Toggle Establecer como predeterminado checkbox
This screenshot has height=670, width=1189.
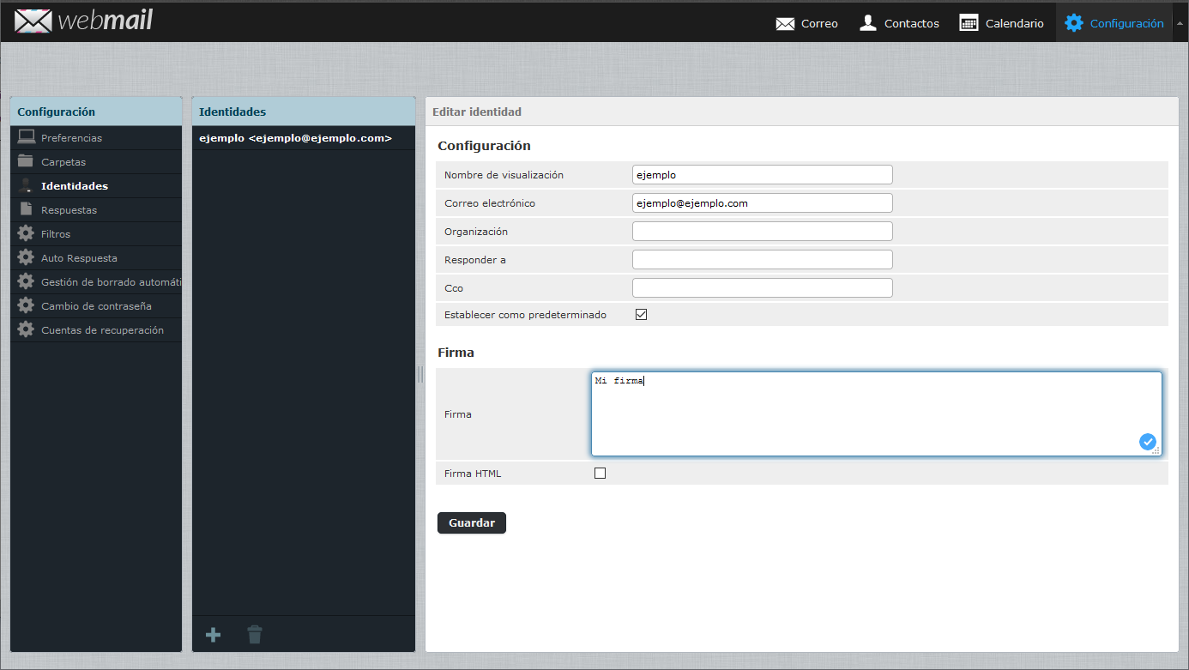(x=641, y=315)
